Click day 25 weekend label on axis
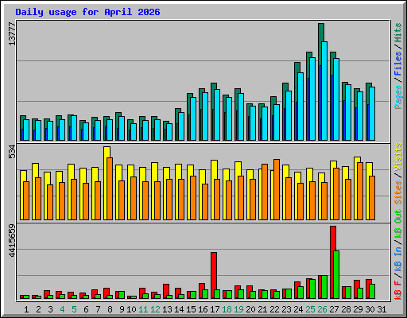 310,309
